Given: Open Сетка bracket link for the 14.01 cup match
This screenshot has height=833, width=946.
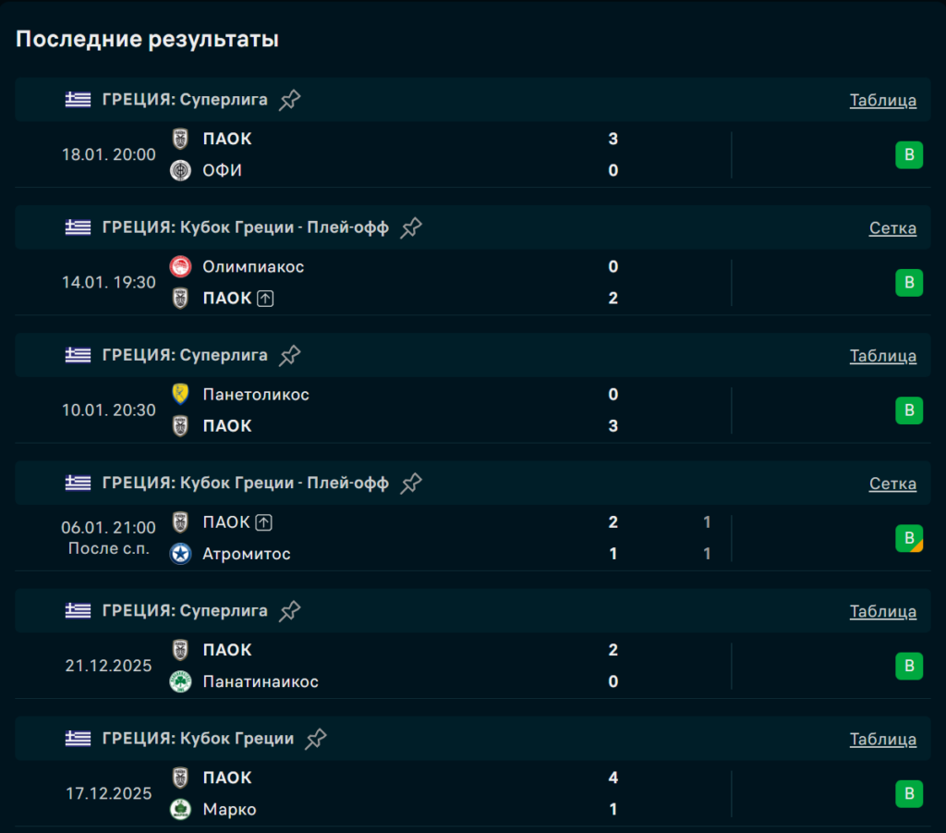Looking at the screenshot, I should tap(892, 228).
